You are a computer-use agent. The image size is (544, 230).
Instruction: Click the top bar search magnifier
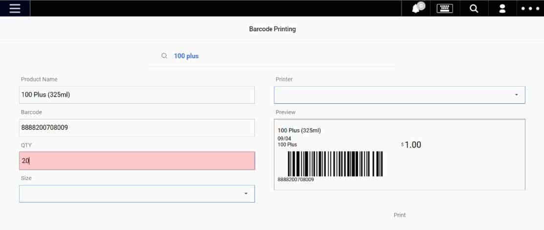pos(474,9)
